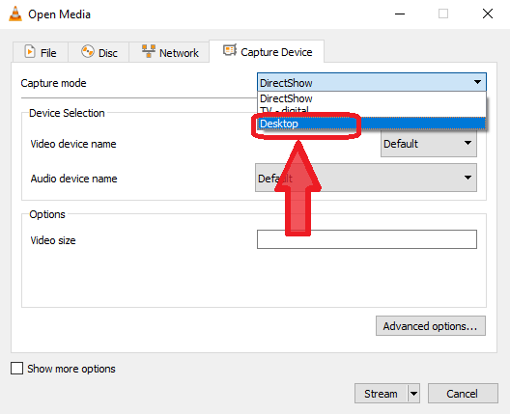Open Advanced options
Viewport: 510px width, 414px height.
pyautogui.click(x=431, y=325)
